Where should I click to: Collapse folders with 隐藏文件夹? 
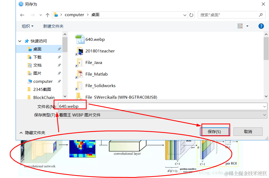(33, 133)
